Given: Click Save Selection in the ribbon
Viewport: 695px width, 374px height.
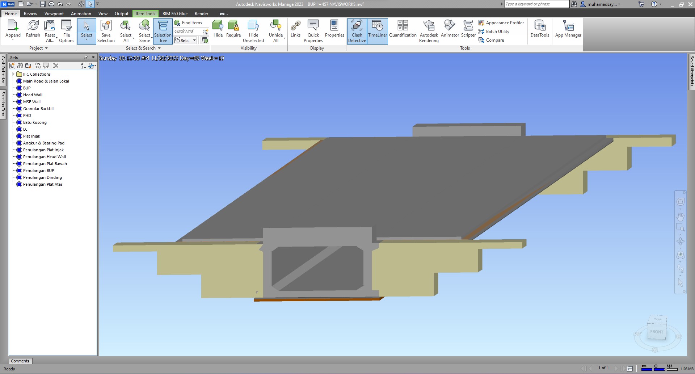Looking at the screenshot, I should pos(106,31).
